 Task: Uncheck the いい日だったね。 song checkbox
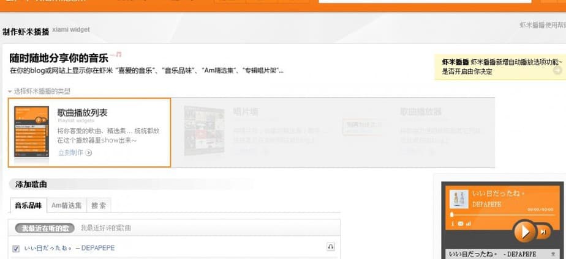click(17, 248)
